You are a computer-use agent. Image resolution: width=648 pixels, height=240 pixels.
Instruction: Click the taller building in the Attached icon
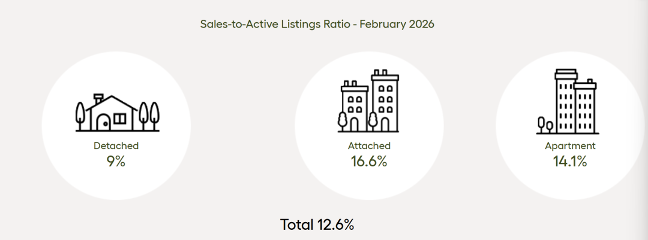pyautogui.click(x=384, y=101)
